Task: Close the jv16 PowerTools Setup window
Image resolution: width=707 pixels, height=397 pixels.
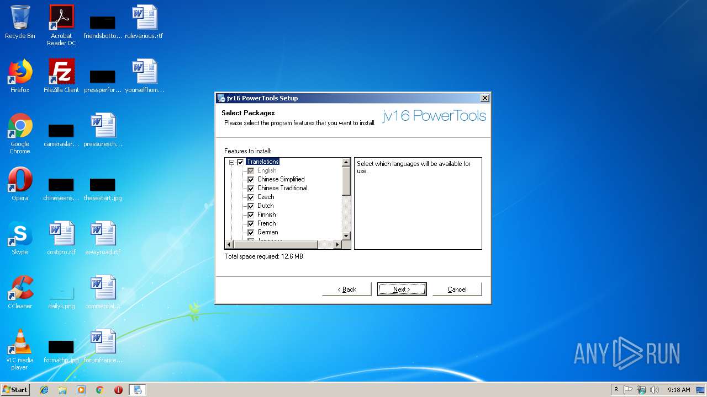Action: click(484, 98)
